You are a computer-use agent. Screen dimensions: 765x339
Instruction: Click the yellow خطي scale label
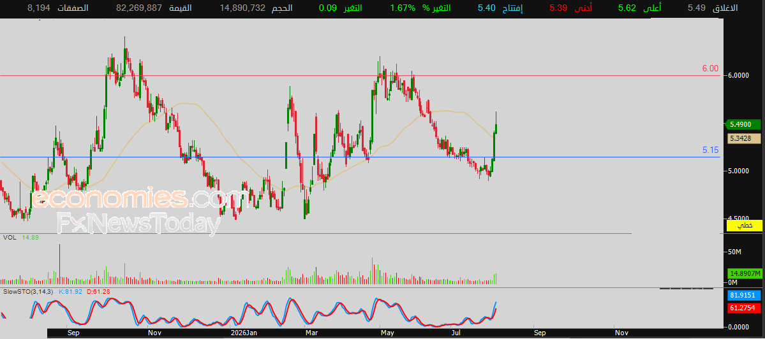point(744,226)
